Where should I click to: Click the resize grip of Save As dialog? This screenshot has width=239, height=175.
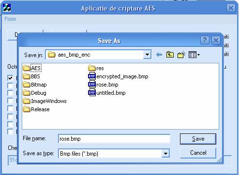pyautogui.click(x=220, y=160)
